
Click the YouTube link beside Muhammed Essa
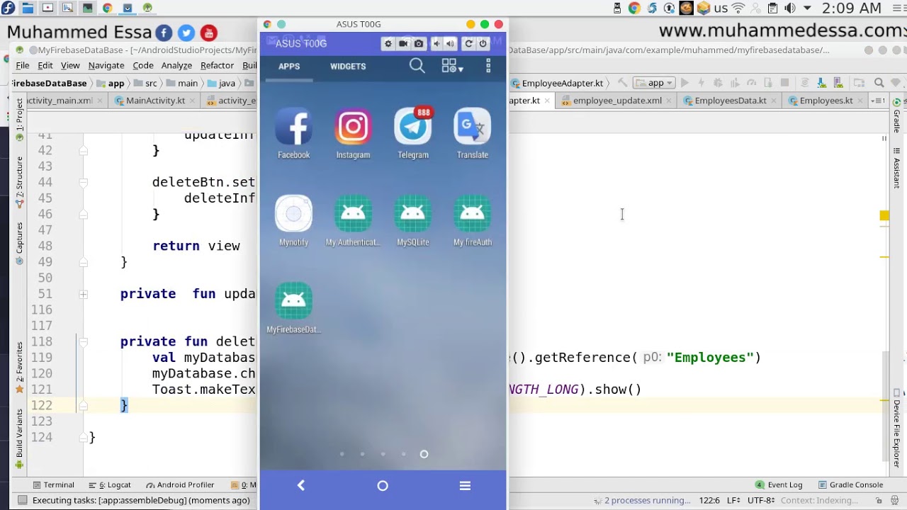[208, 33]
